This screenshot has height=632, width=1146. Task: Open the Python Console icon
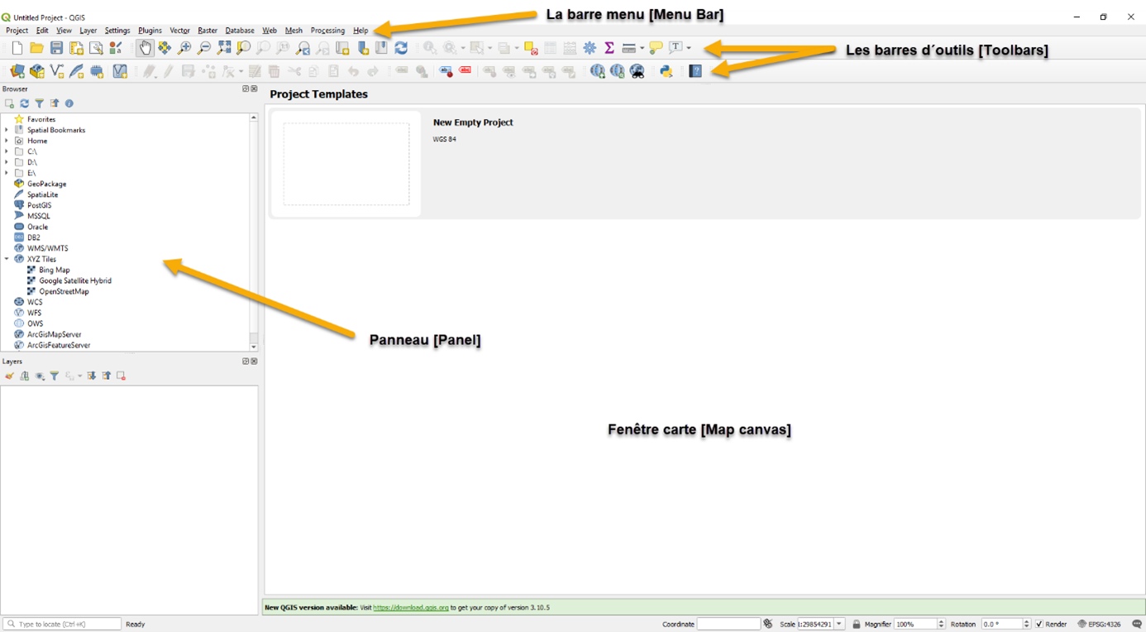(666, 72)
